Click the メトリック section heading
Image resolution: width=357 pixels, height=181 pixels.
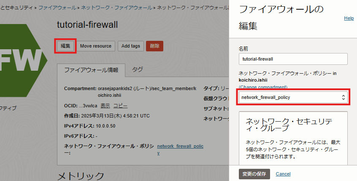point(81,176)
